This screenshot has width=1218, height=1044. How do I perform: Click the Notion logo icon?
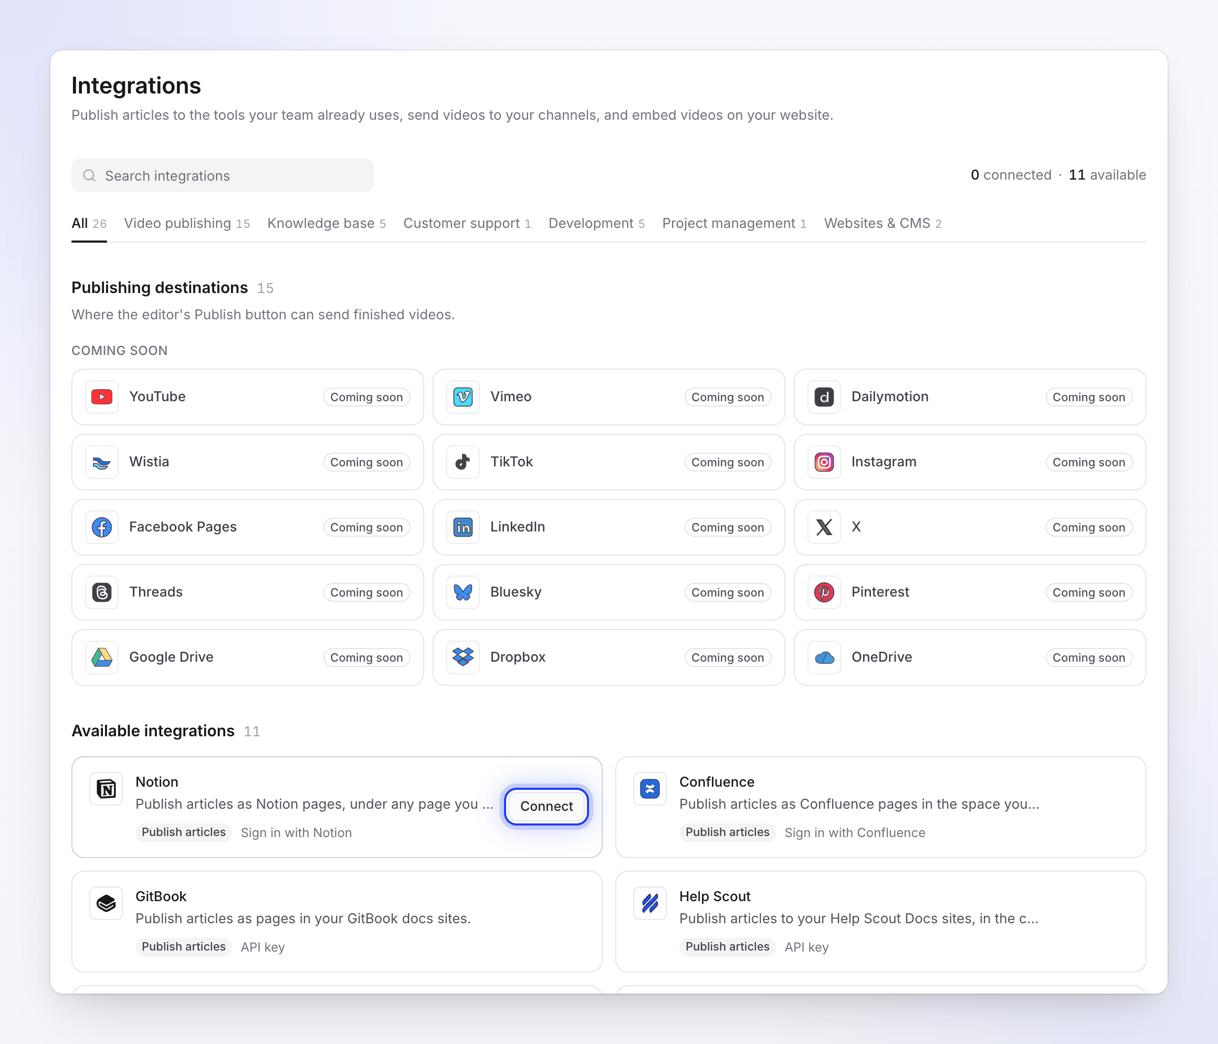point(107,789)
